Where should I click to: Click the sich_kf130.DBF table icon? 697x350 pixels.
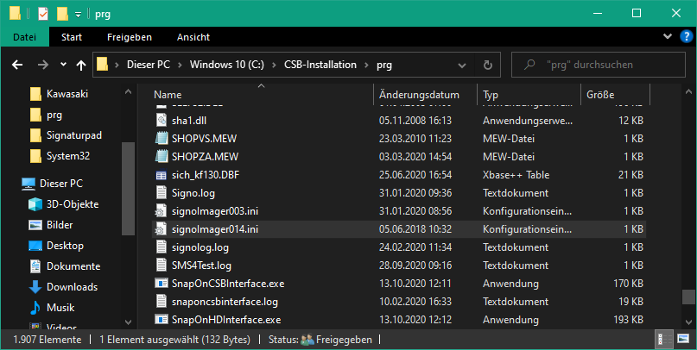point(161,175)
